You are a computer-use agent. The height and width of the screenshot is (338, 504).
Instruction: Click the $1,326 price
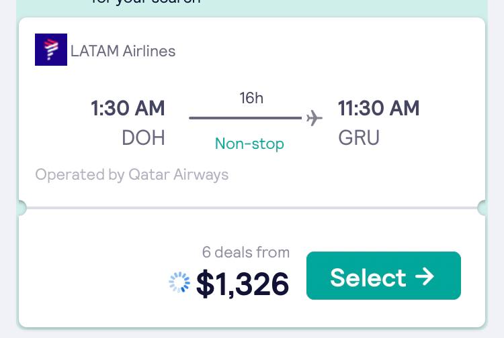point(243,284)
